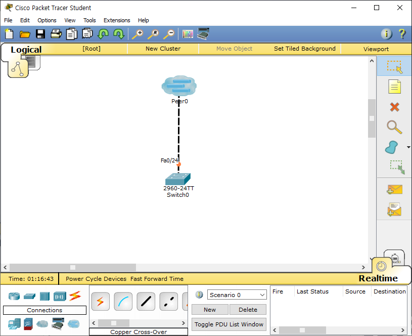Select the Connections lightning category
Screen dimensions: 412x336
click(x=75, y=296)
